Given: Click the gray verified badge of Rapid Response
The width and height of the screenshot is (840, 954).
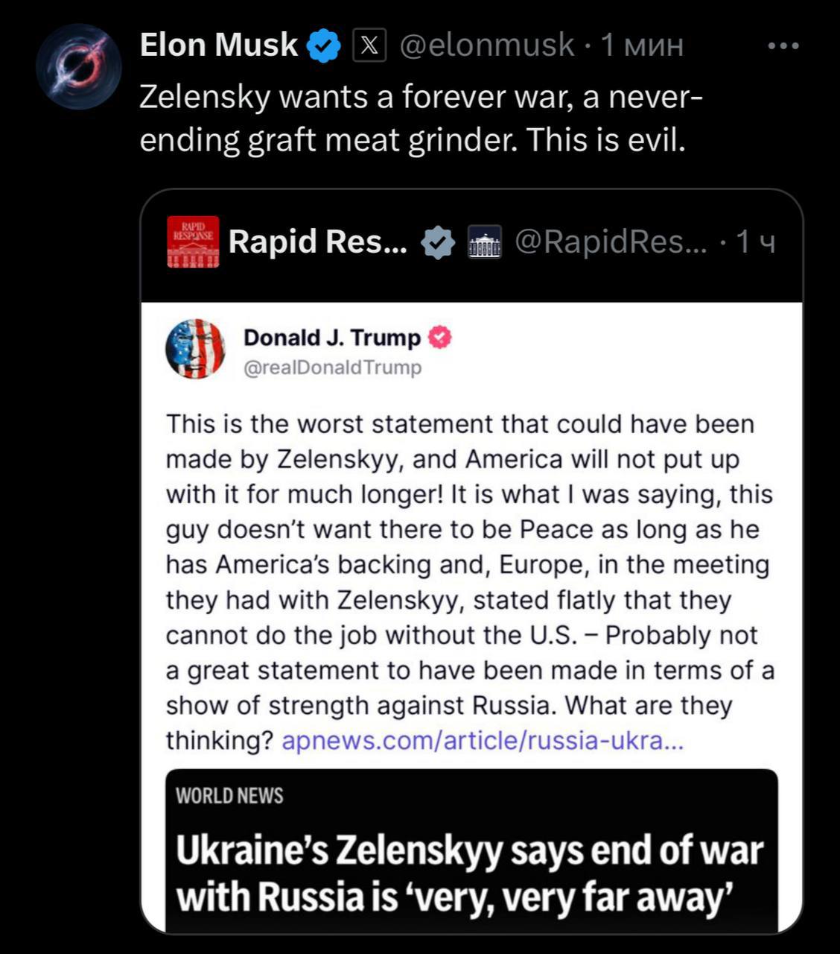Looking at the screenshot, I should pyautogui.click(x=438, y=241).
